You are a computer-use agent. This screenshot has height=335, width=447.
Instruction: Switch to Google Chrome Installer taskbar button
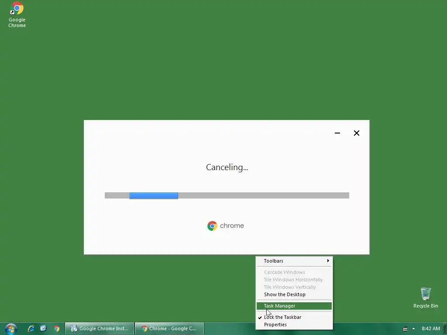(100, 328)
